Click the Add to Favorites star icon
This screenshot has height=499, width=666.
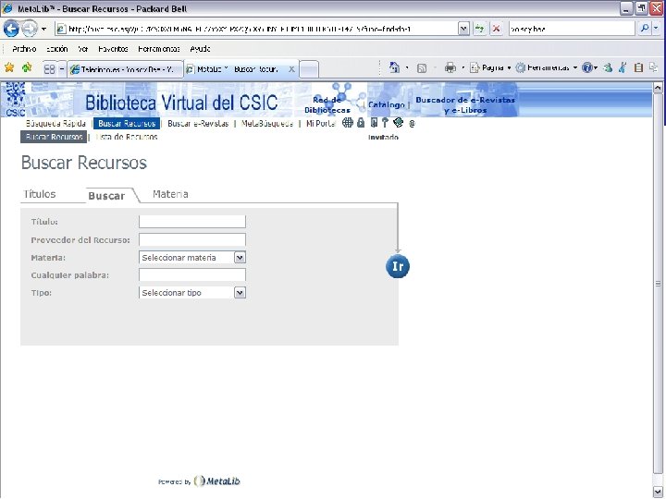27,67
